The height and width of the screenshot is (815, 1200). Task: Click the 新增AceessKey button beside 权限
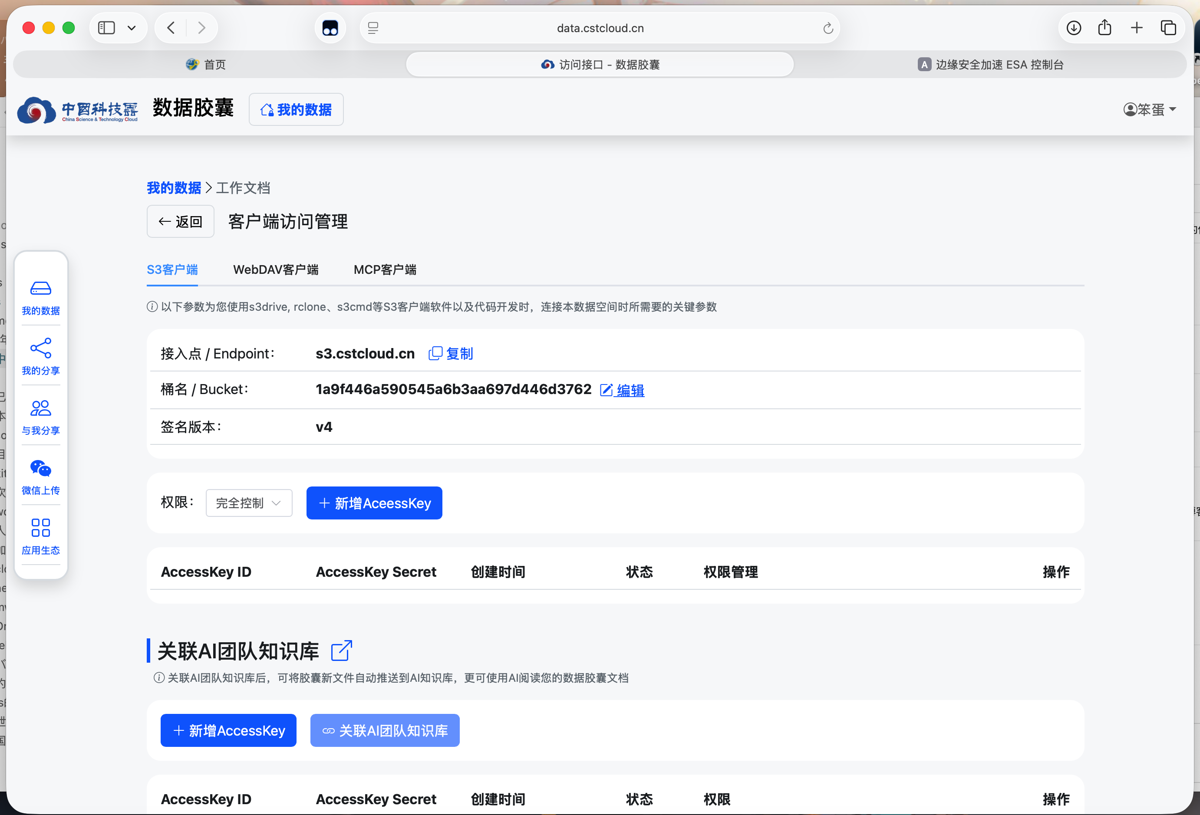pos(374,503)
